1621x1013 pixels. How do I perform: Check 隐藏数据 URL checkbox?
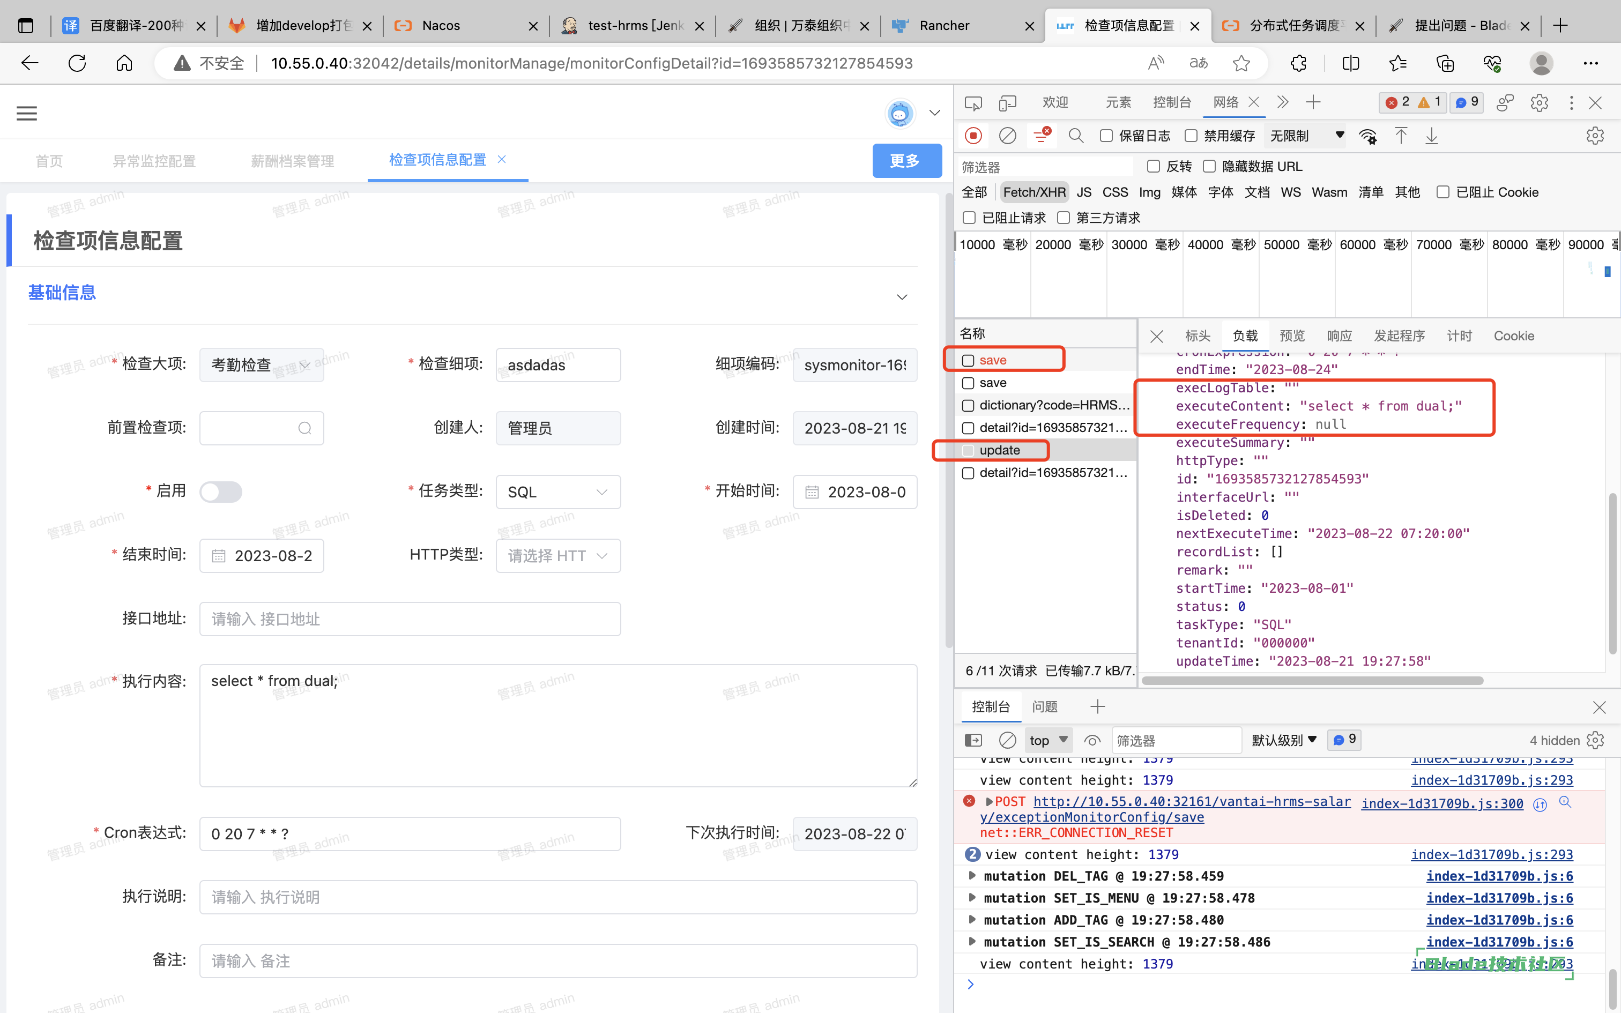(x=1209, y=166)
